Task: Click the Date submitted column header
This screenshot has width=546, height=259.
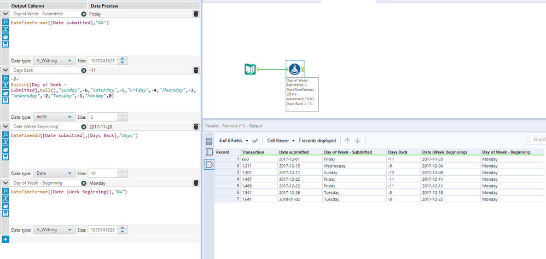Action: point(294,152)
